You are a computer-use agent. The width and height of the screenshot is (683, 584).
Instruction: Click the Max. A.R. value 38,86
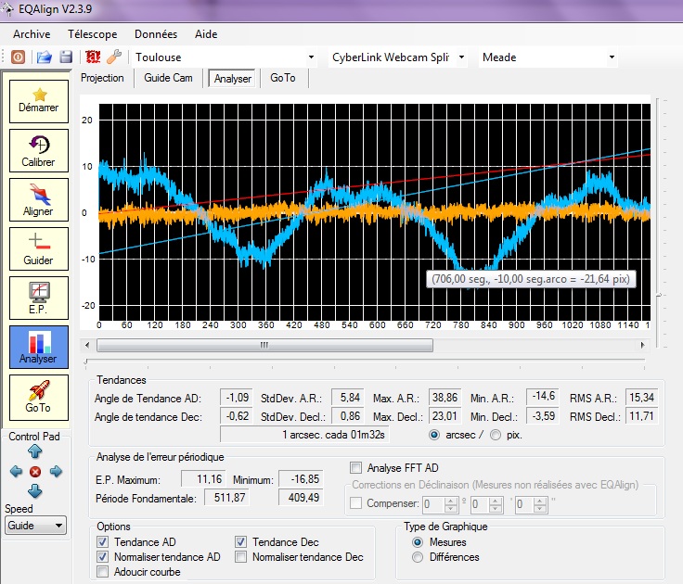click(x=445, y=398)
